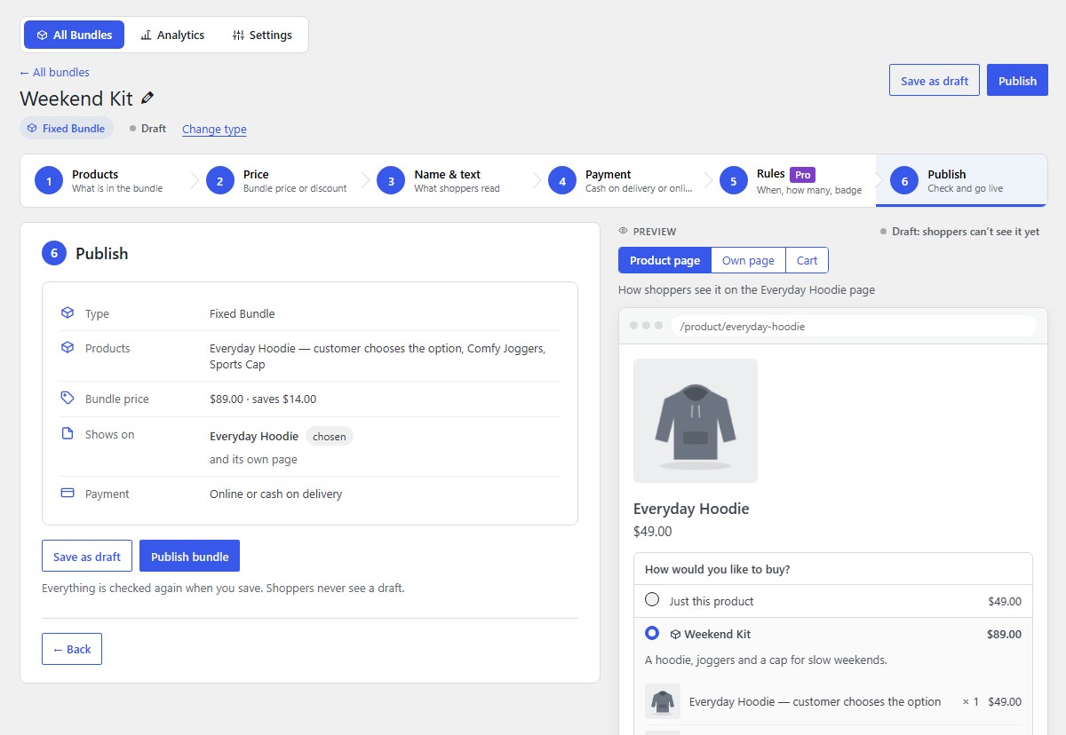Click the Fixed Bundle badge
This screenshot has width=1066, height=735.
[x=67, y=128]
